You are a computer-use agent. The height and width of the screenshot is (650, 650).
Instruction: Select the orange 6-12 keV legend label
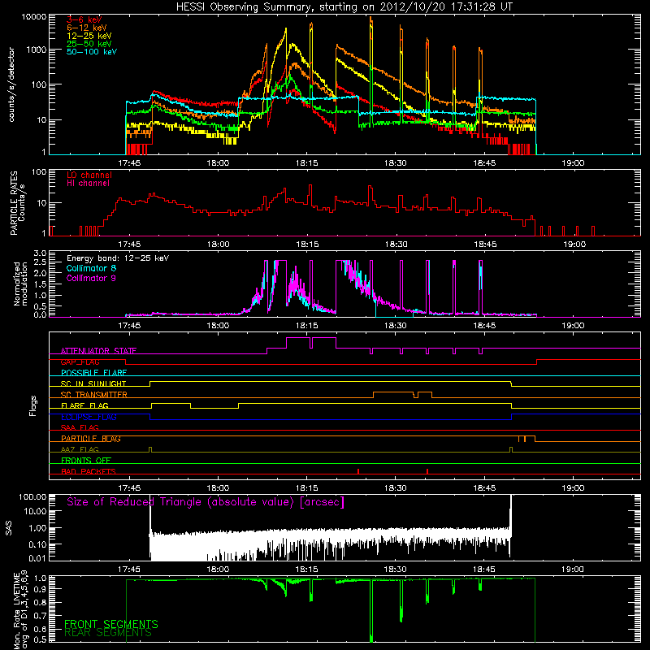pyautogui.click(x=87, y=28)
